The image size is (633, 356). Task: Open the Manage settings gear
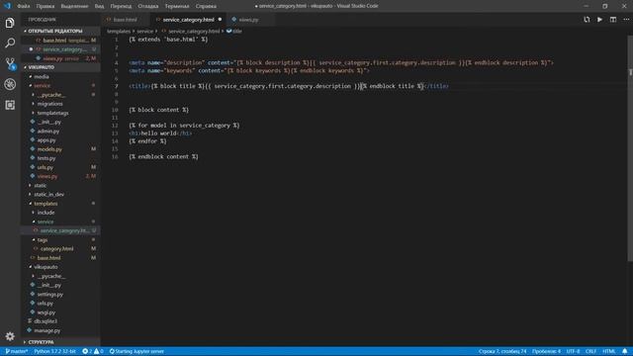10,336
